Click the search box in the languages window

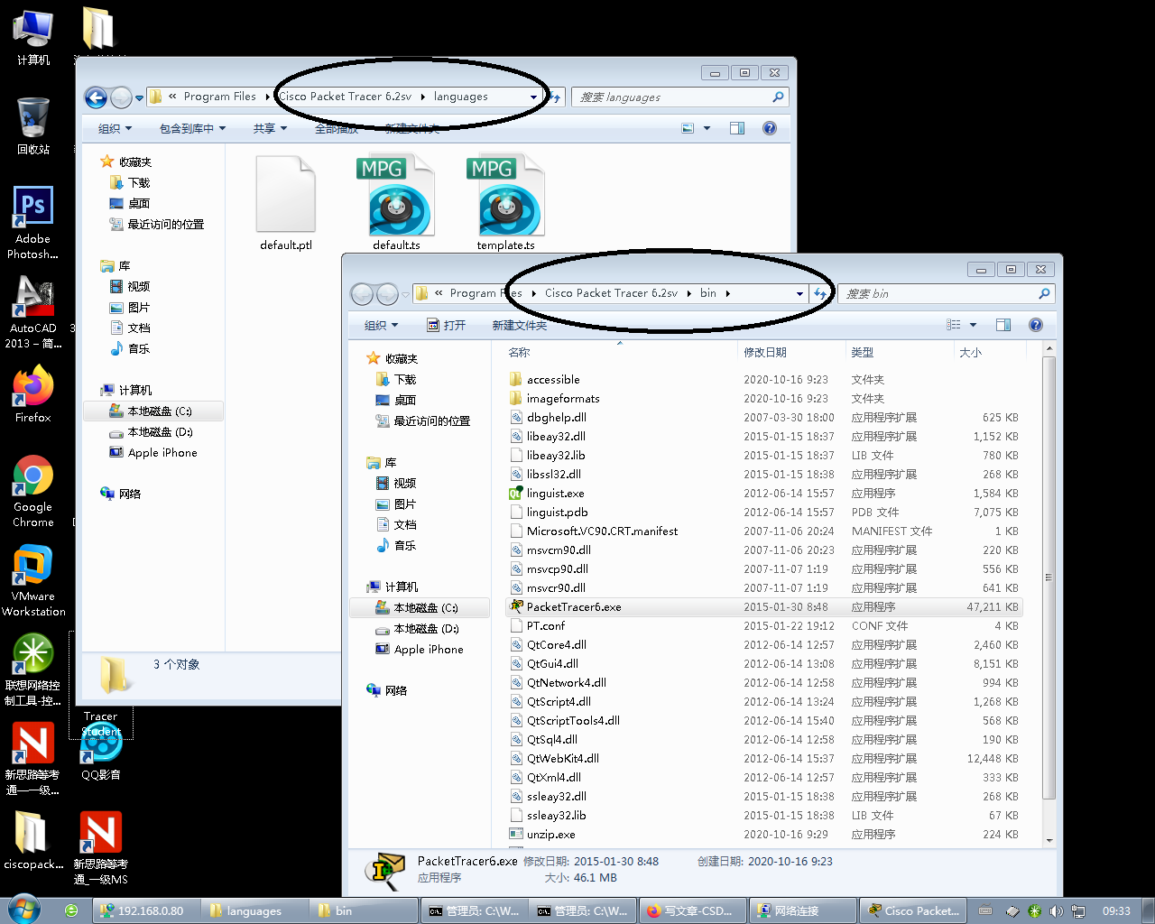click(679, 97)
